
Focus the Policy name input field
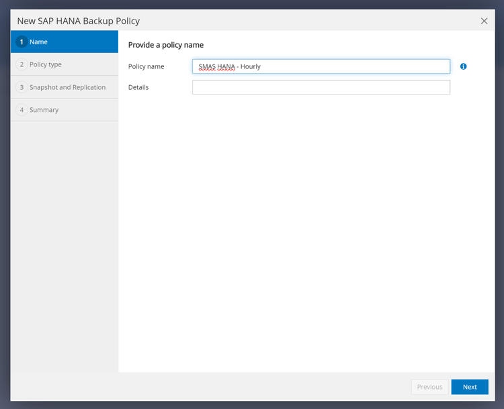click(321, 66)
